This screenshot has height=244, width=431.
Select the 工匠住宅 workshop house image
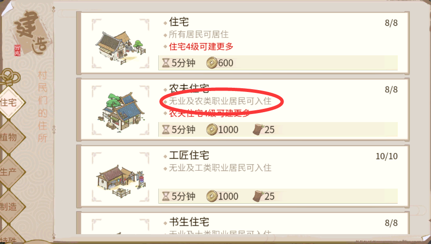point(121,181)
